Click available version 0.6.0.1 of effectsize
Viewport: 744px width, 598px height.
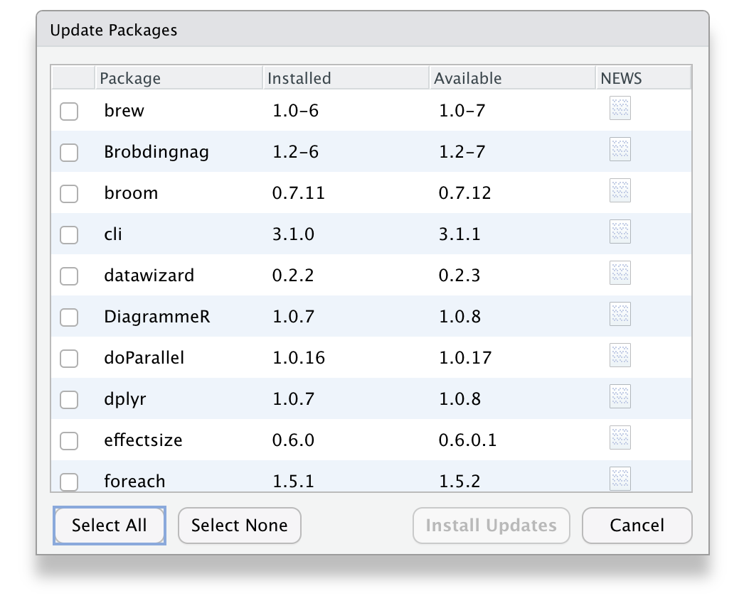467,440
